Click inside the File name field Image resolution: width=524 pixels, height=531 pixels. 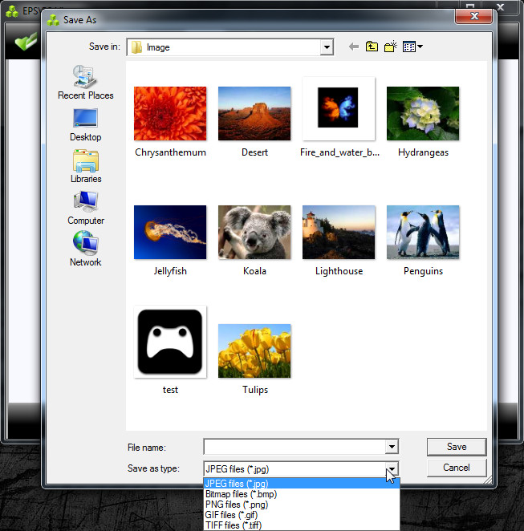coord(294,447)
